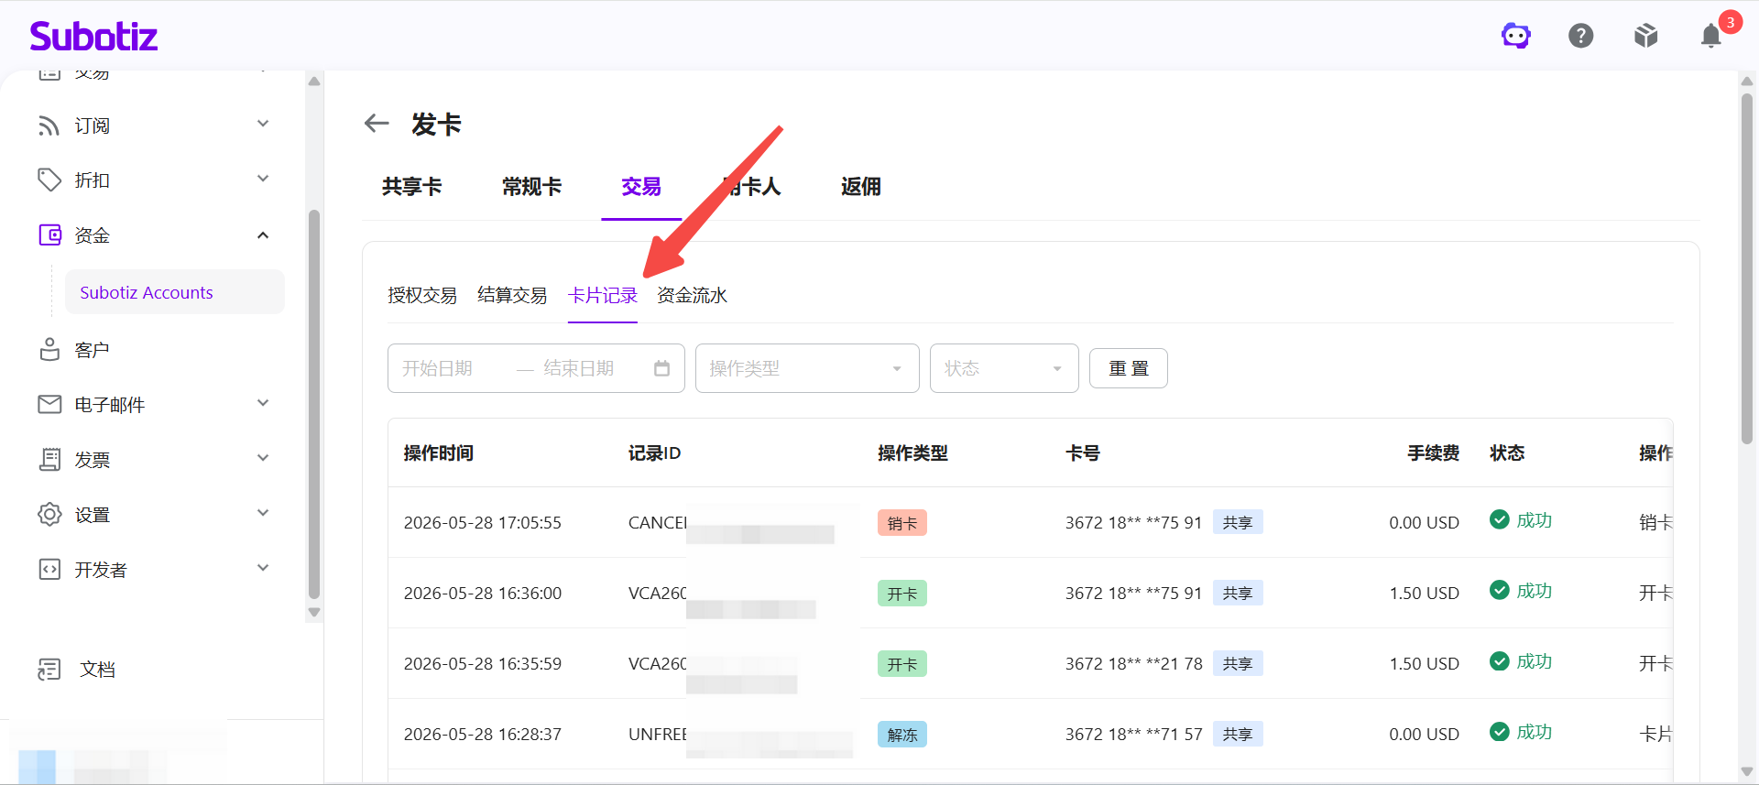The image size is (1759, 785).
Task: Click the package box icon in header
Action: tap(1646, 36)
